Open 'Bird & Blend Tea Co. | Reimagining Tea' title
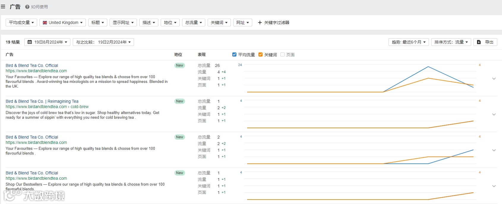The image size is (502, 204). pos(42,101)
